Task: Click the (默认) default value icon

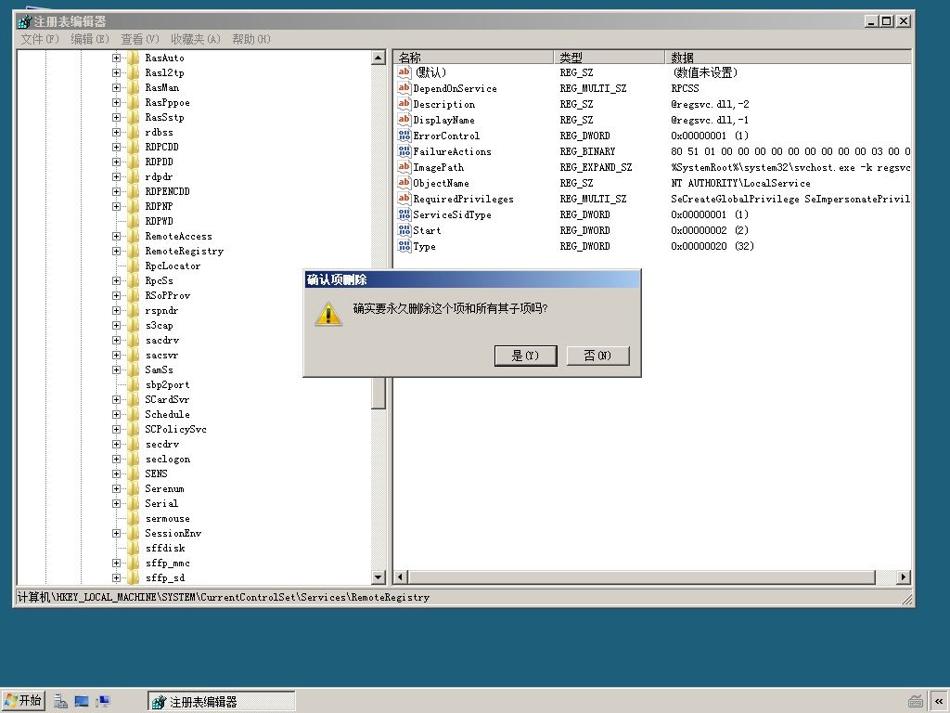Action: [x=404, y=72]
